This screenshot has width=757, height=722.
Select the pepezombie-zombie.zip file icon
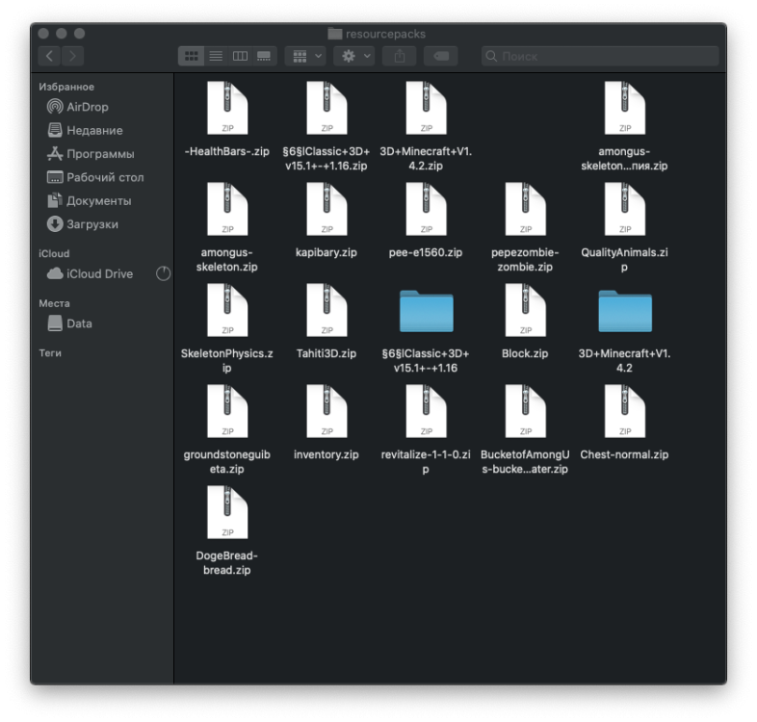526,209
